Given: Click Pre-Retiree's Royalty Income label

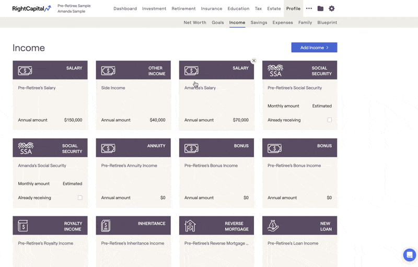Looking at the screenshot, I should point(45,243).
